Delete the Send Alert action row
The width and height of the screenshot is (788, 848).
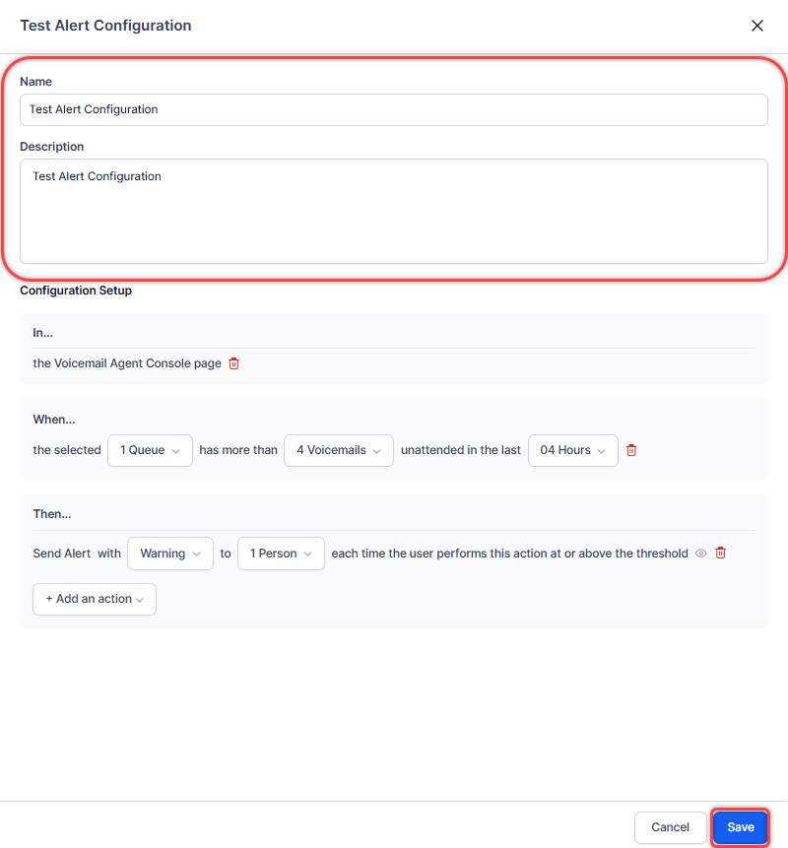point(720,554)
